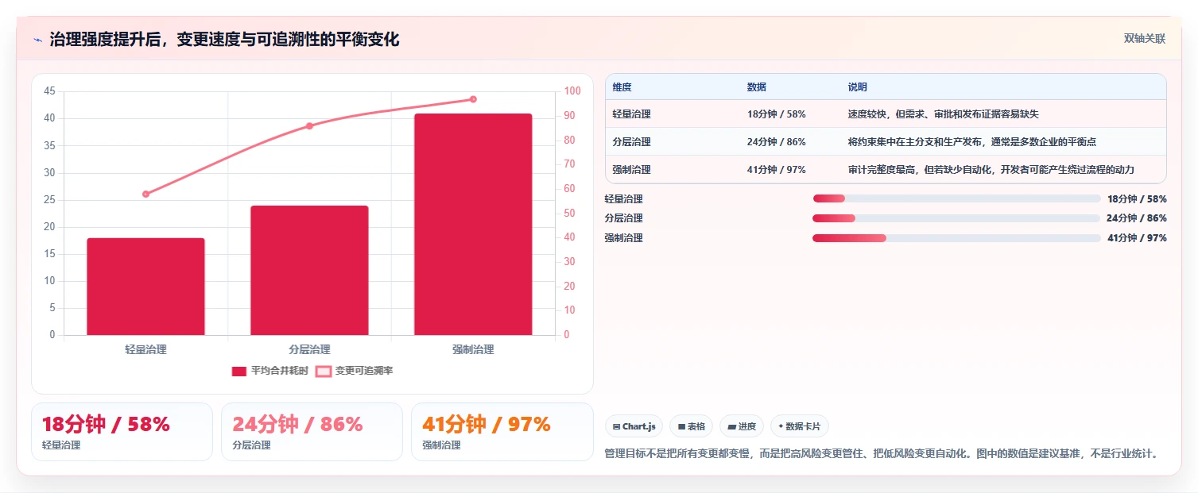Click the 强制治理 x-axis label

pos(473,349)
